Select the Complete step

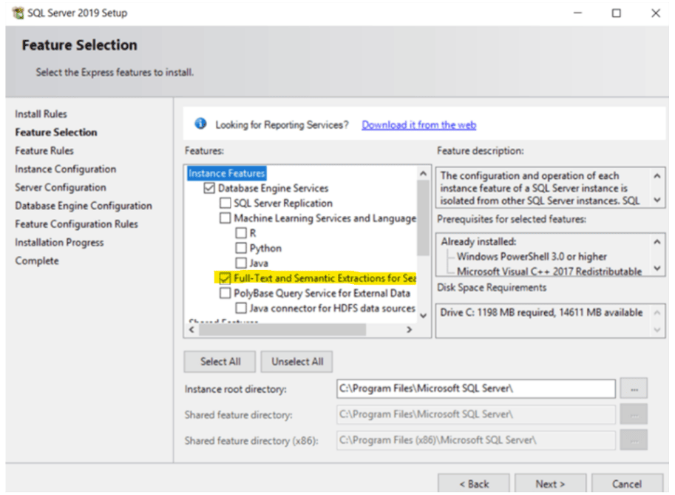(37, 261)
